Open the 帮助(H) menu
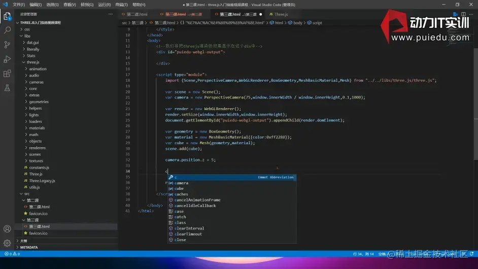This screenshot has width=478, height=269. [139, 5]
